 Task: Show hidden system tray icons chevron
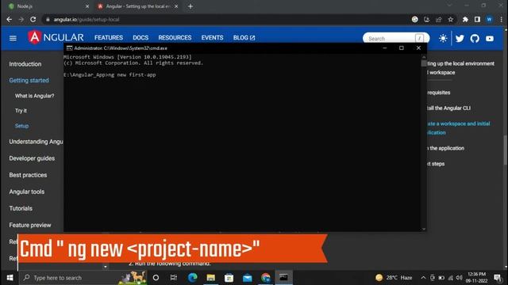point(423,278)
